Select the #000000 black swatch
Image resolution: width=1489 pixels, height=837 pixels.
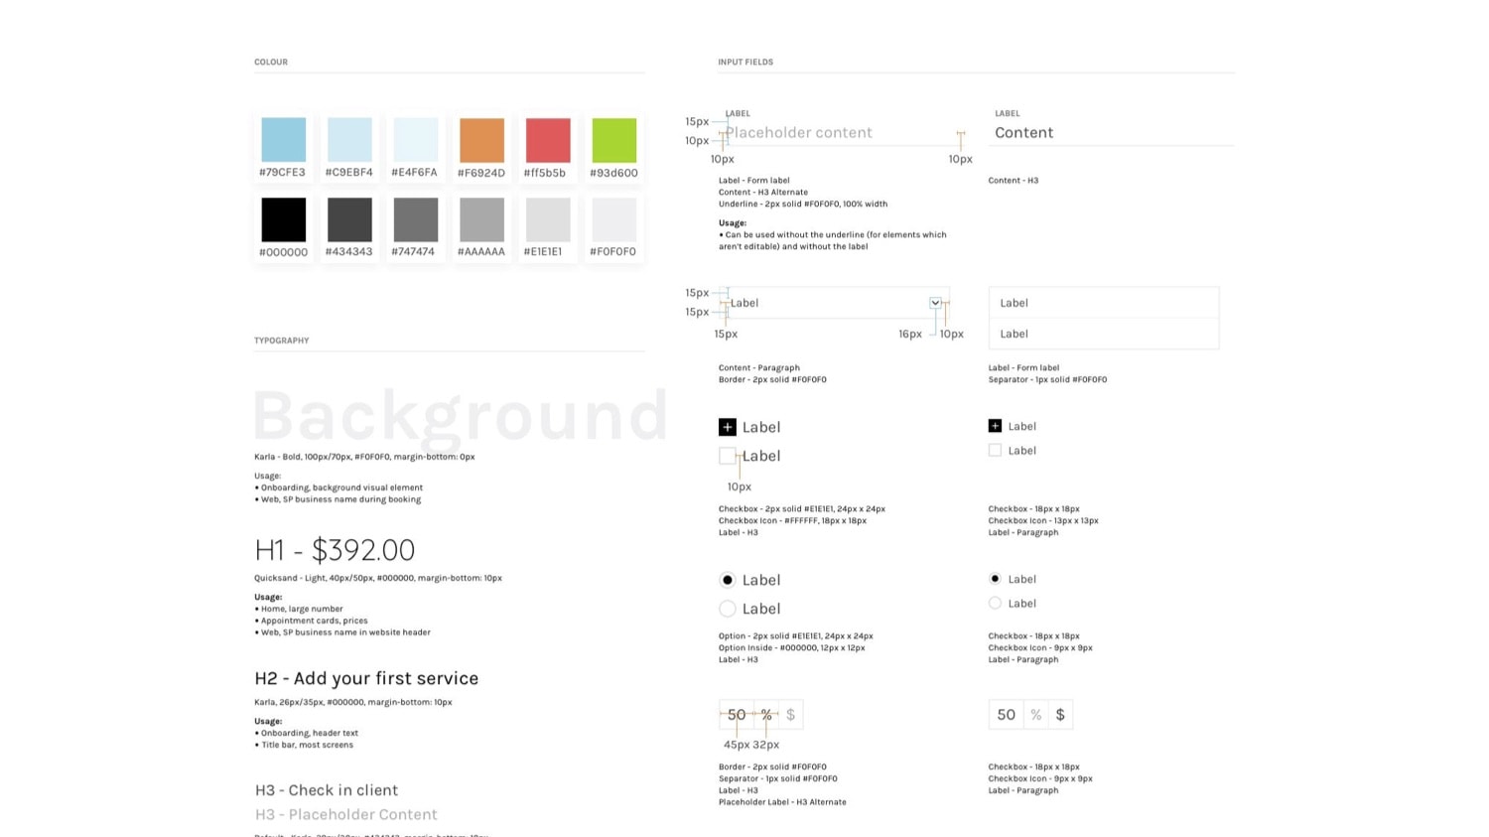(x=283, y=219)
